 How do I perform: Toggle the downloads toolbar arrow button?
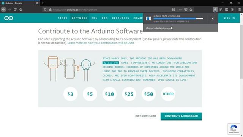tap(215, 10)
